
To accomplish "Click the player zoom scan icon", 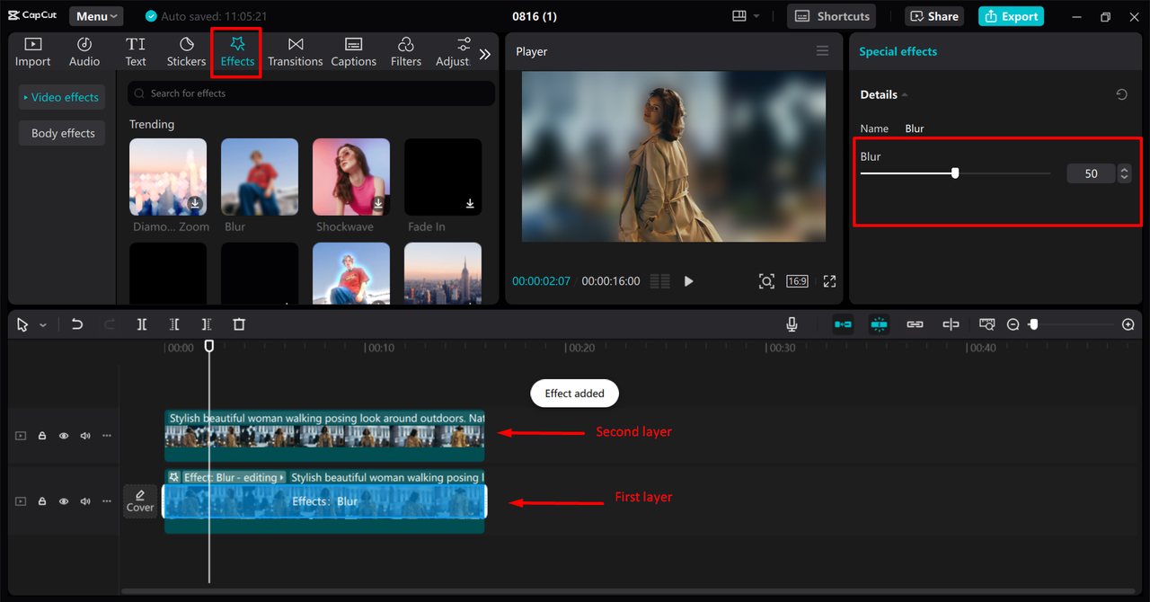I will [x=766, y=281].
